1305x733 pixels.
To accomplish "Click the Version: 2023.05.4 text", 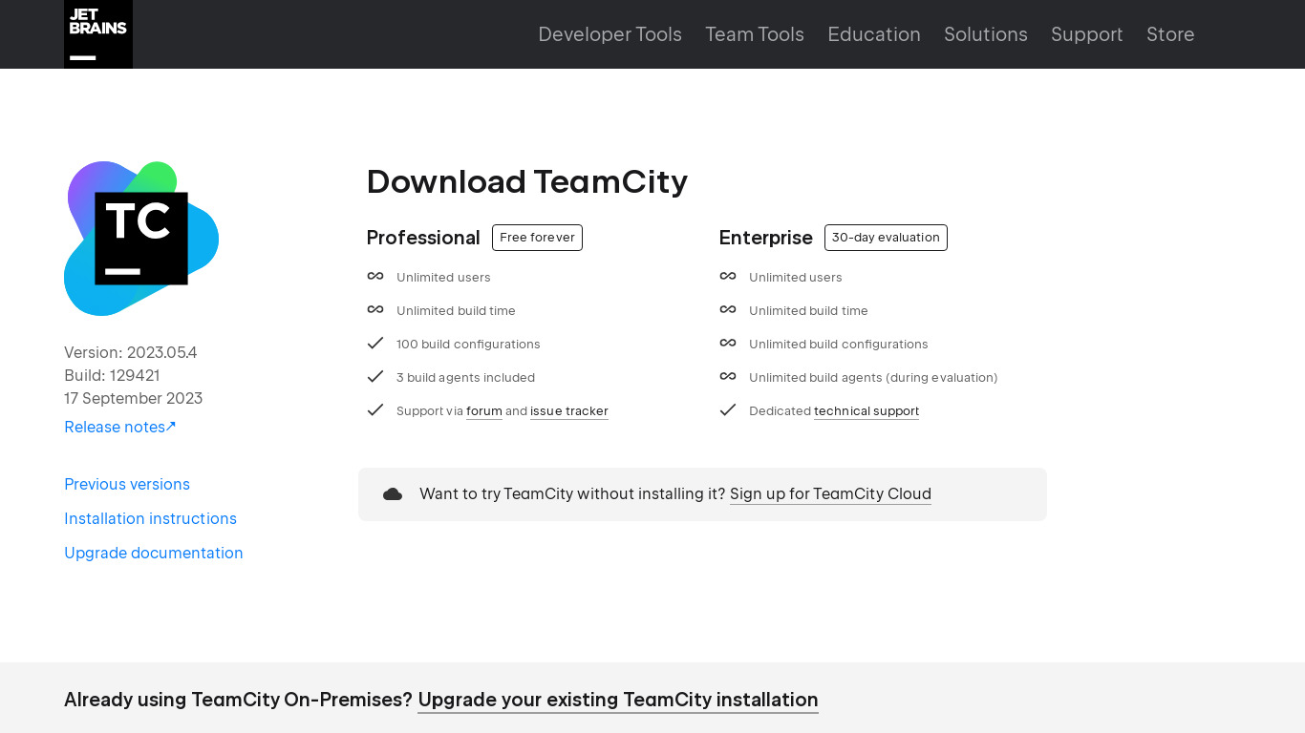I will click(131, 352).
